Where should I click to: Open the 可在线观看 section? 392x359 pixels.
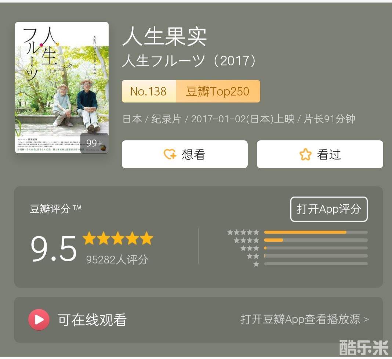tap(198, 320)
